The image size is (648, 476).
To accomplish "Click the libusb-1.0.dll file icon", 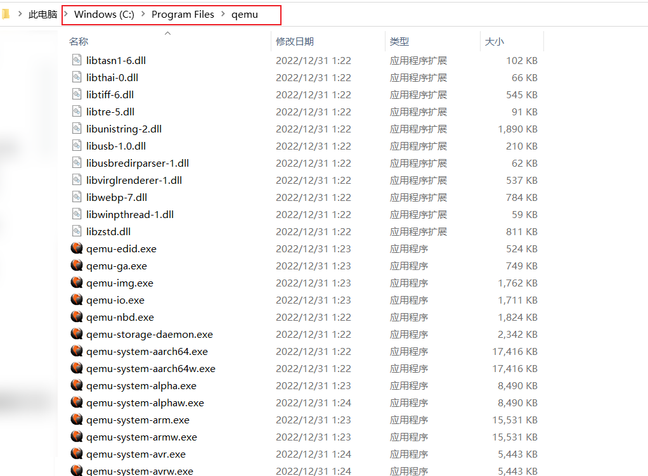I will tap(77, 146).
